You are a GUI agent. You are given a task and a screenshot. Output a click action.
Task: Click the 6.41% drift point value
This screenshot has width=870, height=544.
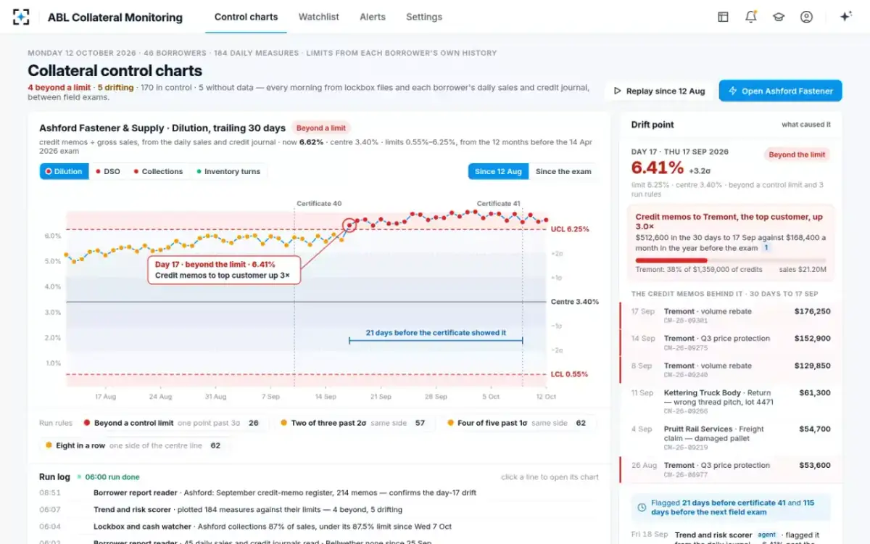[658, 168]
